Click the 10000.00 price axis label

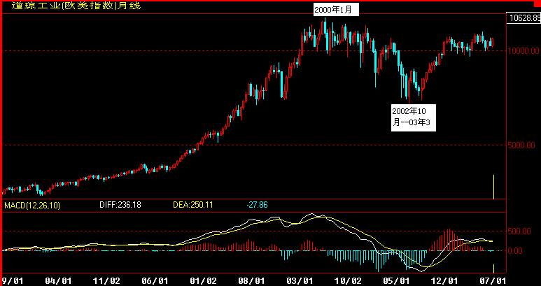[x=523, y=51]
